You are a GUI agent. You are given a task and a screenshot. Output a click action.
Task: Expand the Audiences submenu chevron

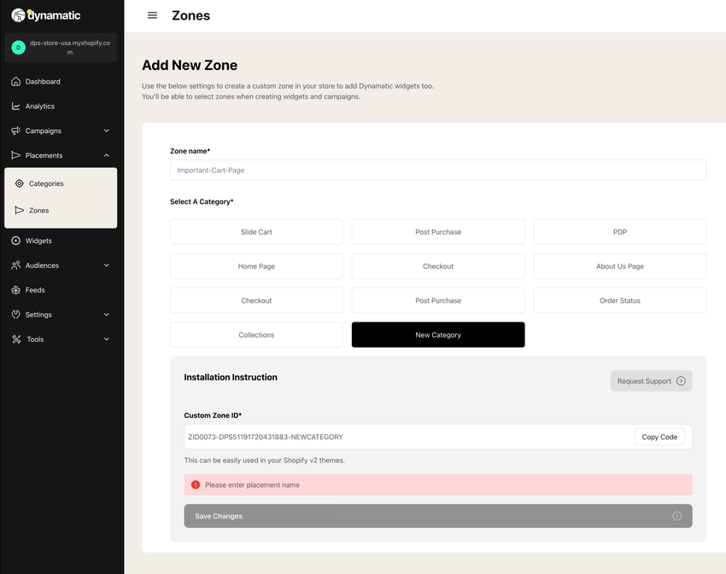pyautogui.click(x=107, y=265)
